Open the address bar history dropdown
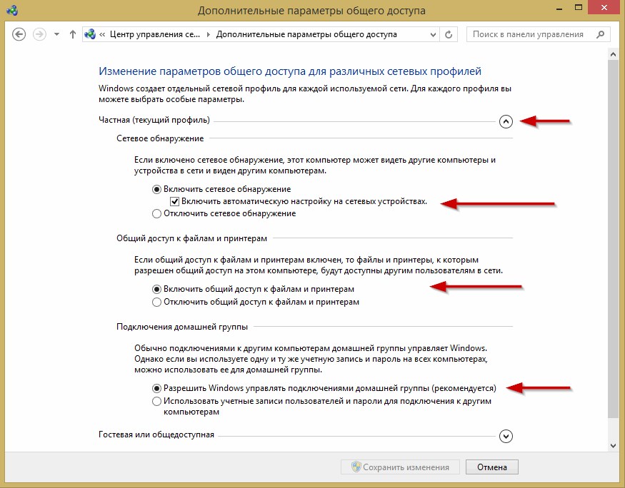The height and width of the screenshot is (488, 625). click(432, 34)
